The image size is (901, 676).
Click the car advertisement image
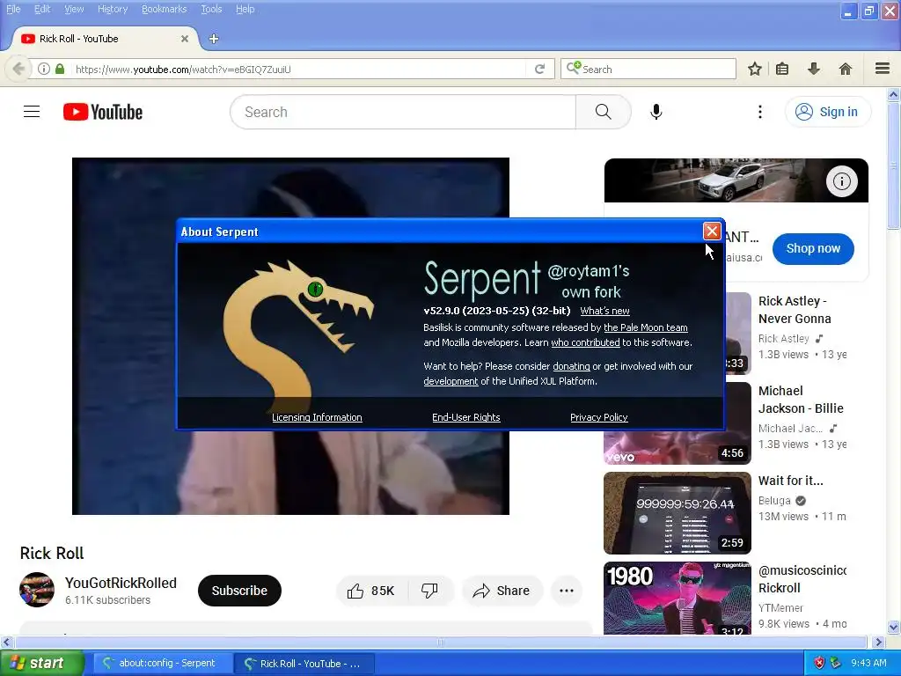(x=736, y=180)
